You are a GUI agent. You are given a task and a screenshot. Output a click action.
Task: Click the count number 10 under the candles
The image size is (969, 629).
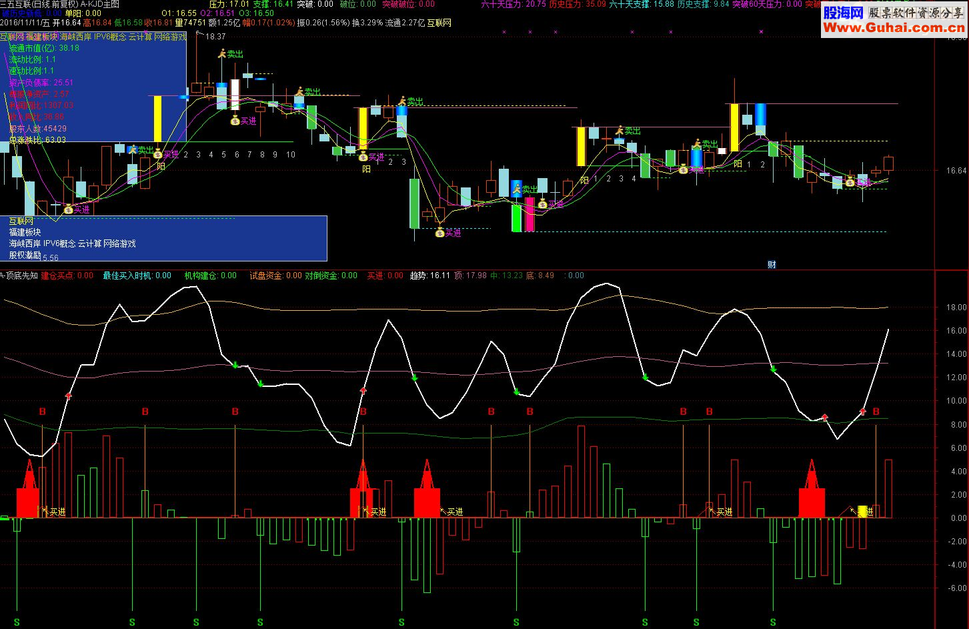pos(291,155)
